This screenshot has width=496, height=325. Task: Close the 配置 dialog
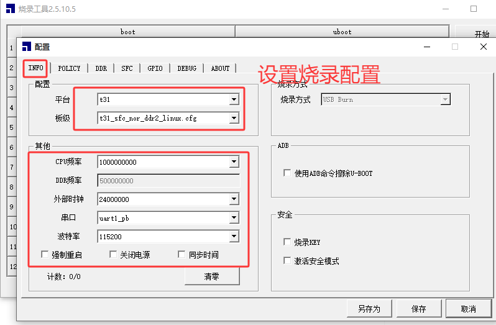coord(484,47)
